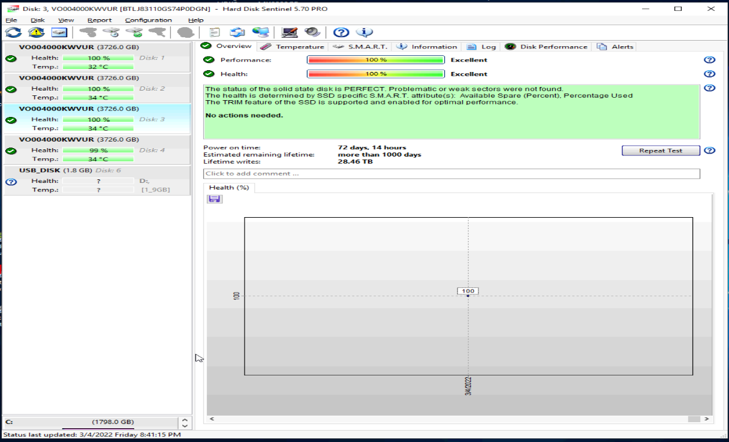Switch to the Temperature tab
Viewport: 729px width, 442px height.
click(x=293, y=47)
